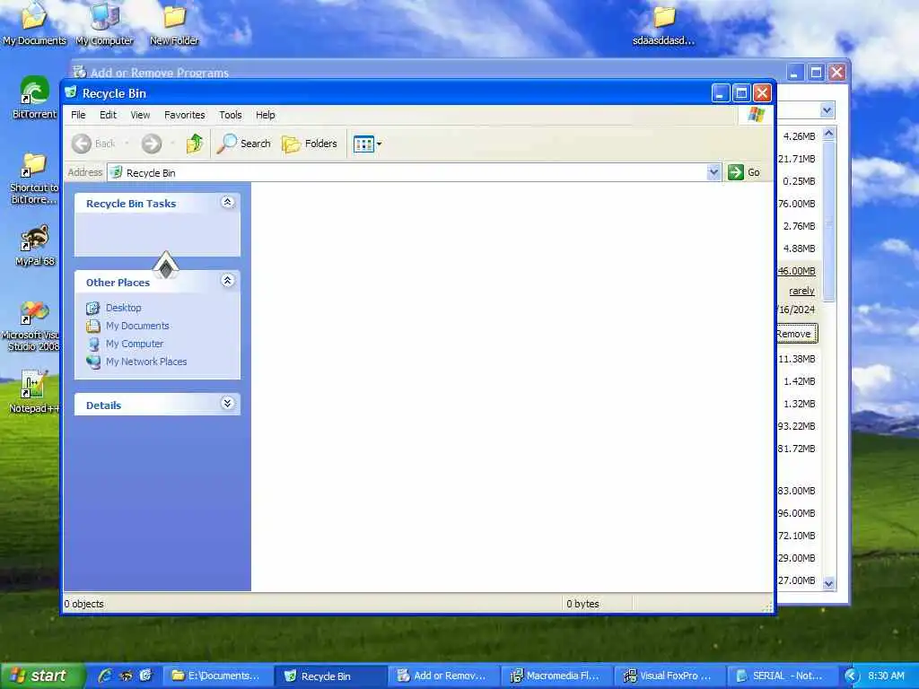Click the 8:30 AM clock

point(886,676)
